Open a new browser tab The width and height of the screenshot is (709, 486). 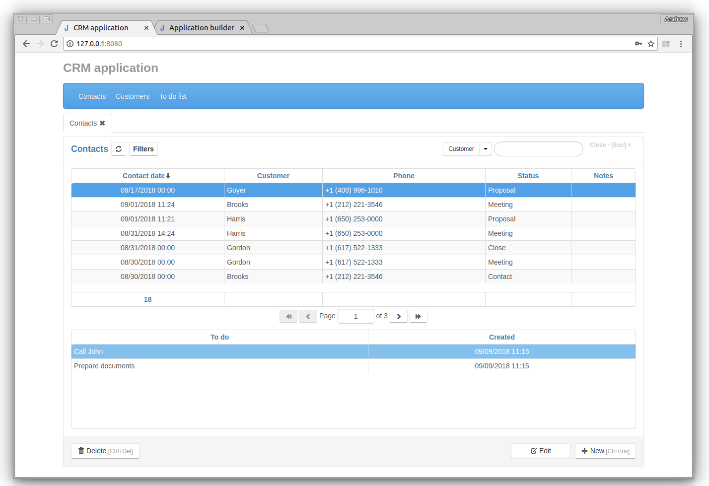click(x=261, y=28)
